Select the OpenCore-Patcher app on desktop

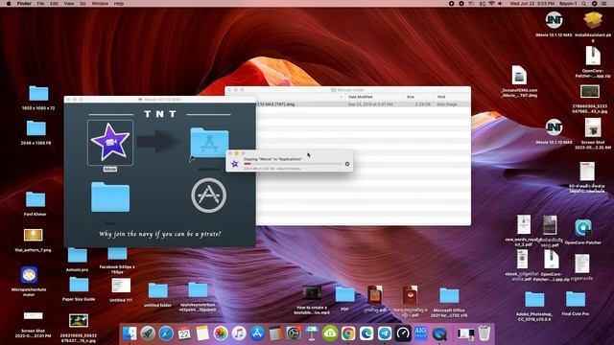(x=583, y=228)
